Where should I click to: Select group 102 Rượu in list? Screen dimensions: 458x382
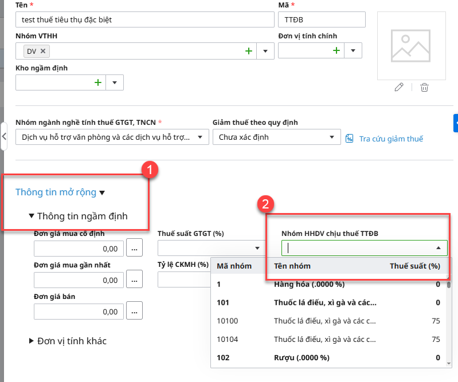point(327,357)
